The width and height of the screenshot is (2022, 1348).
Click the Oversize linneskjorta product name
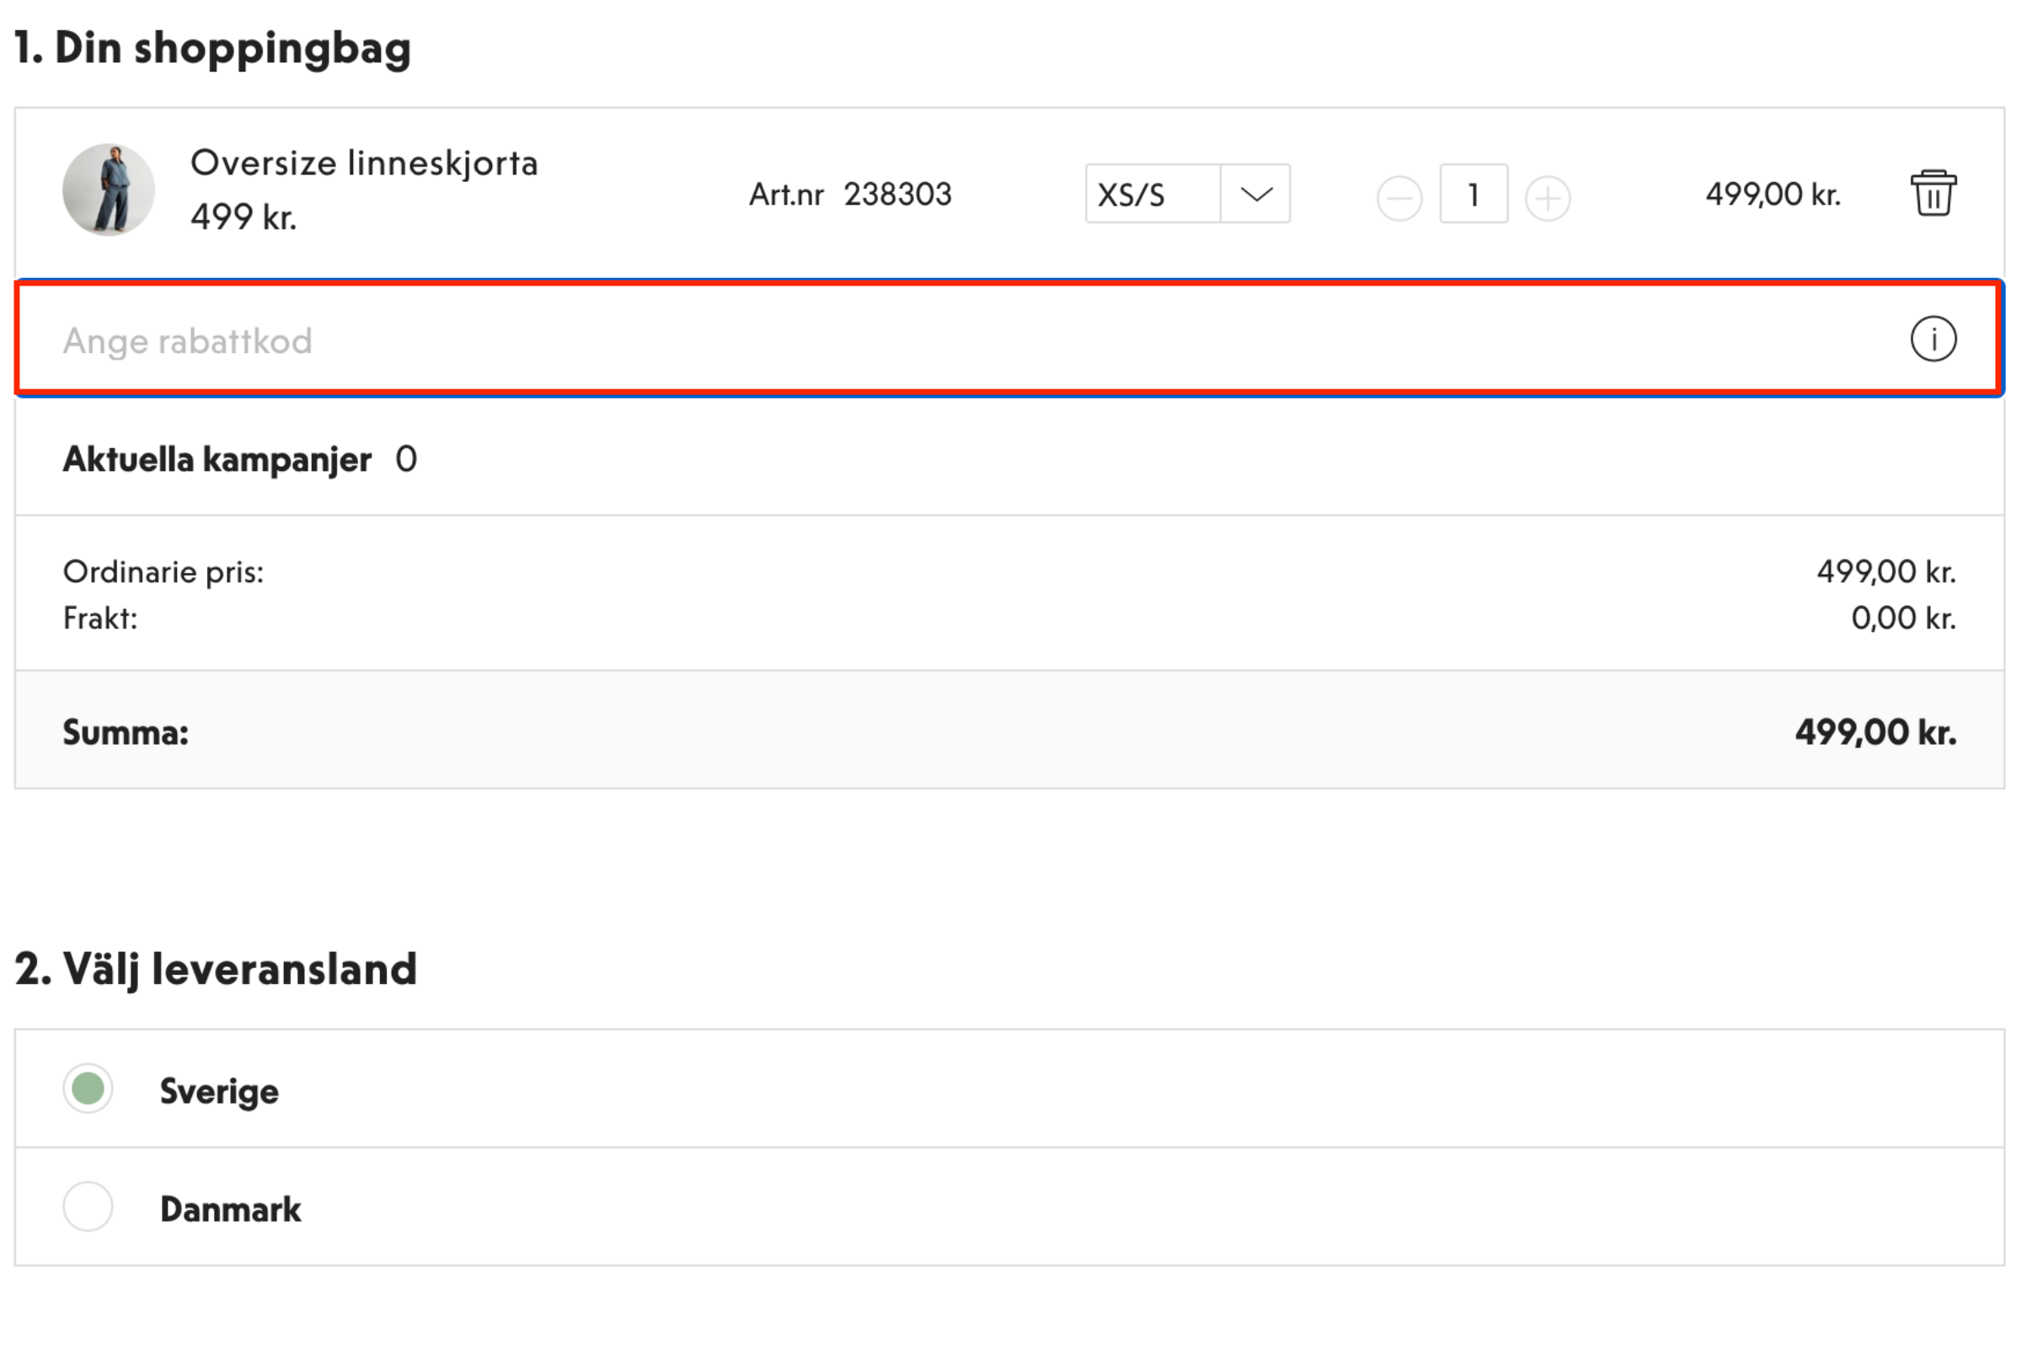point(364,163)
